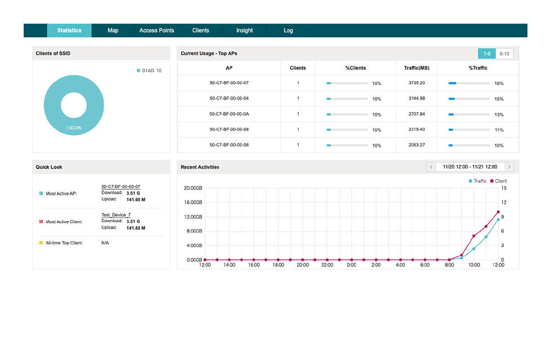Go to the Access Points tab

click(x=157, y=30)
